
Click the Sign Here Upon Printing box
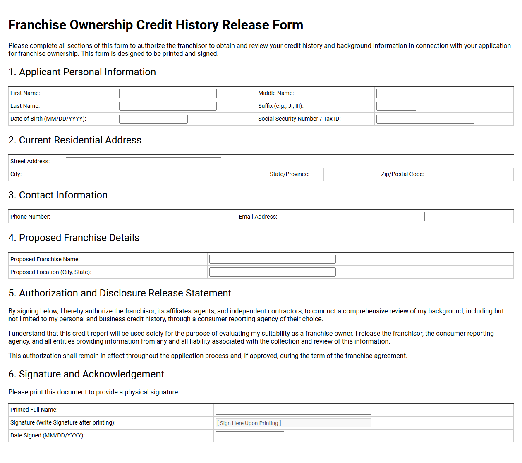tap(293, 423)
